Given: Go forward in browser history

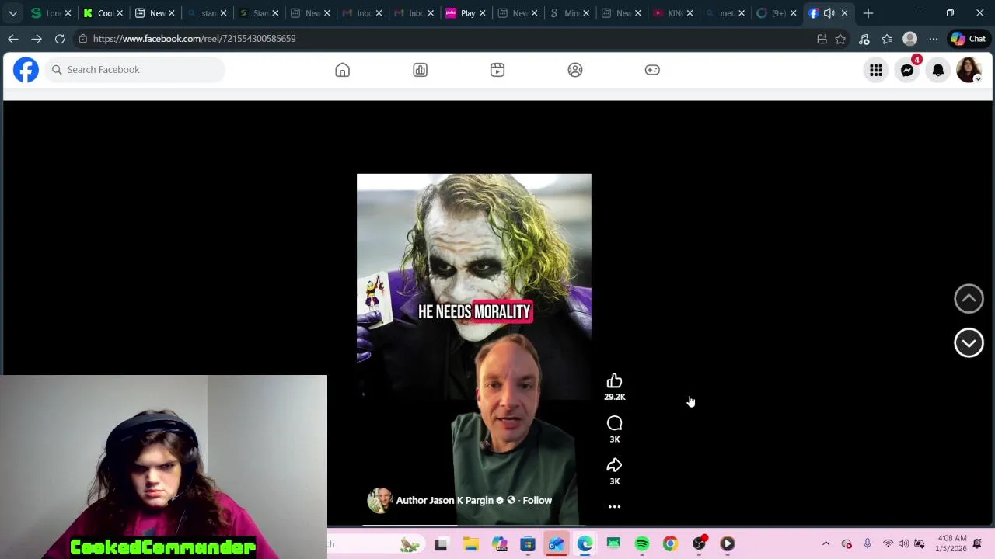Looking at the screenshot, I should [x=37, y=39].
